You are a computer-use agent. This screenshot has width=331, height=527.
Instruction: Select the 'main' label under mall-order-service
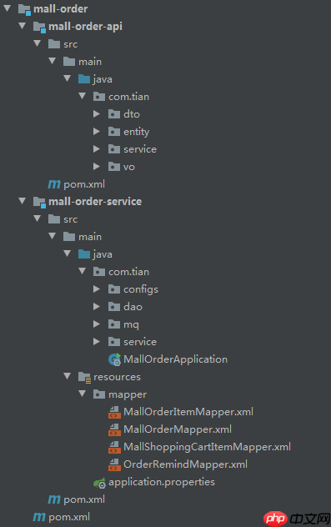(90, 237)
